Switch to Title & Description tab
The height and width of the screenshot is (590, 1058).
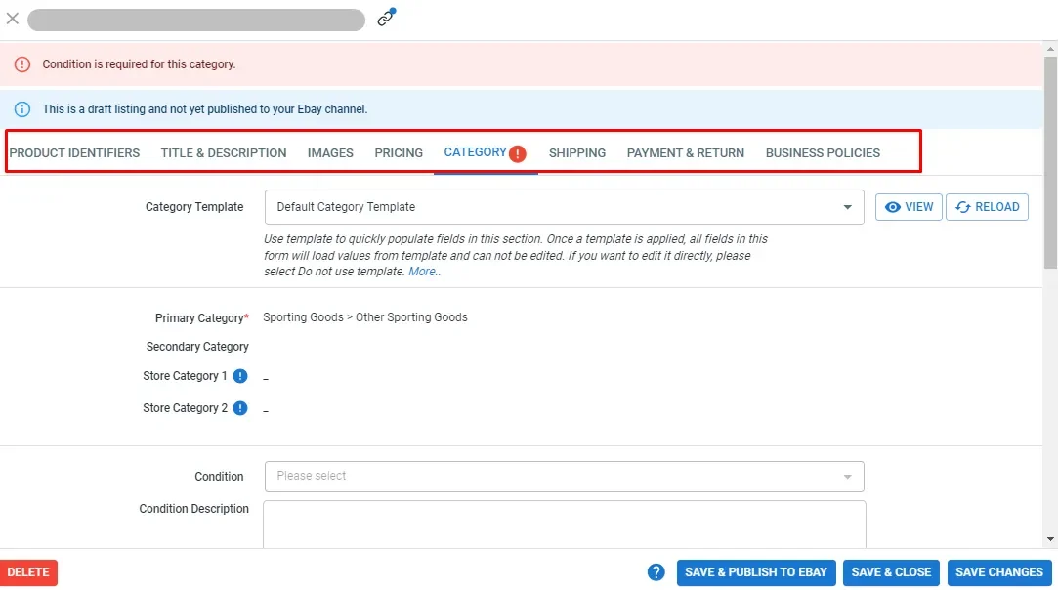point(224,153)
